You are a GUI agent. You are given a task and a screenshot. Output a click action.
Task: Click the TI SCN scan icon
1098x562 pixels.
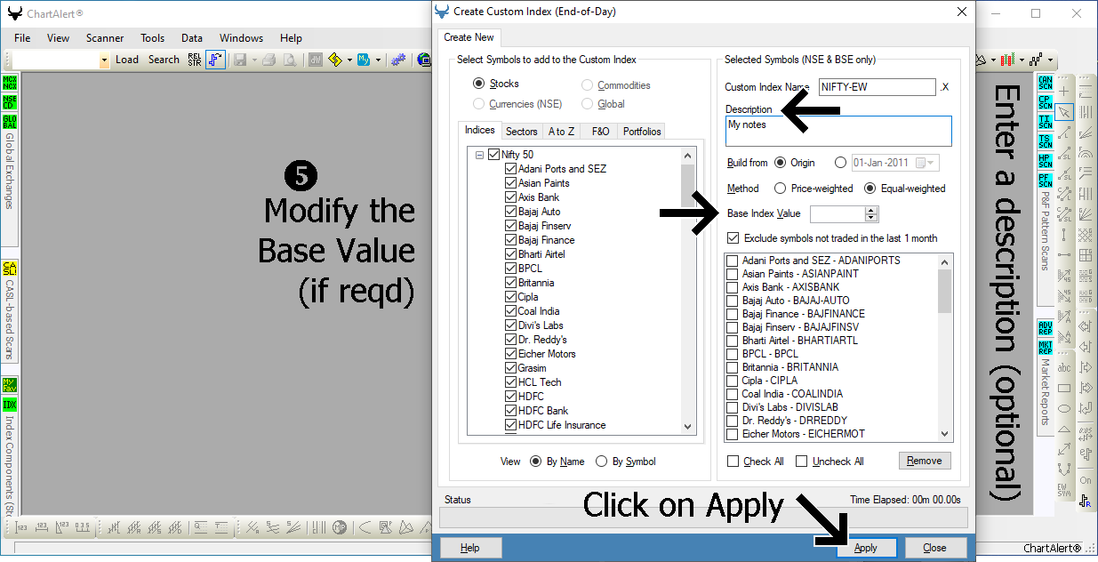1046,122
